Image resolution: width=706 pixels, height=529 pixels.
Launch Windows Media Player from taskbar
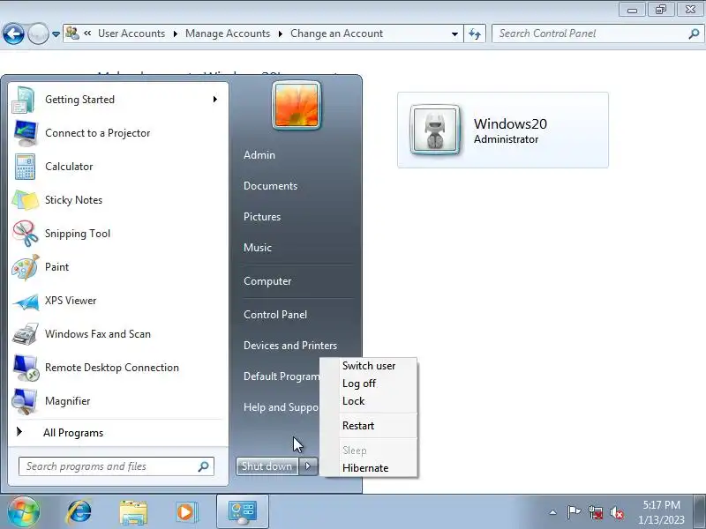point(186,512)
